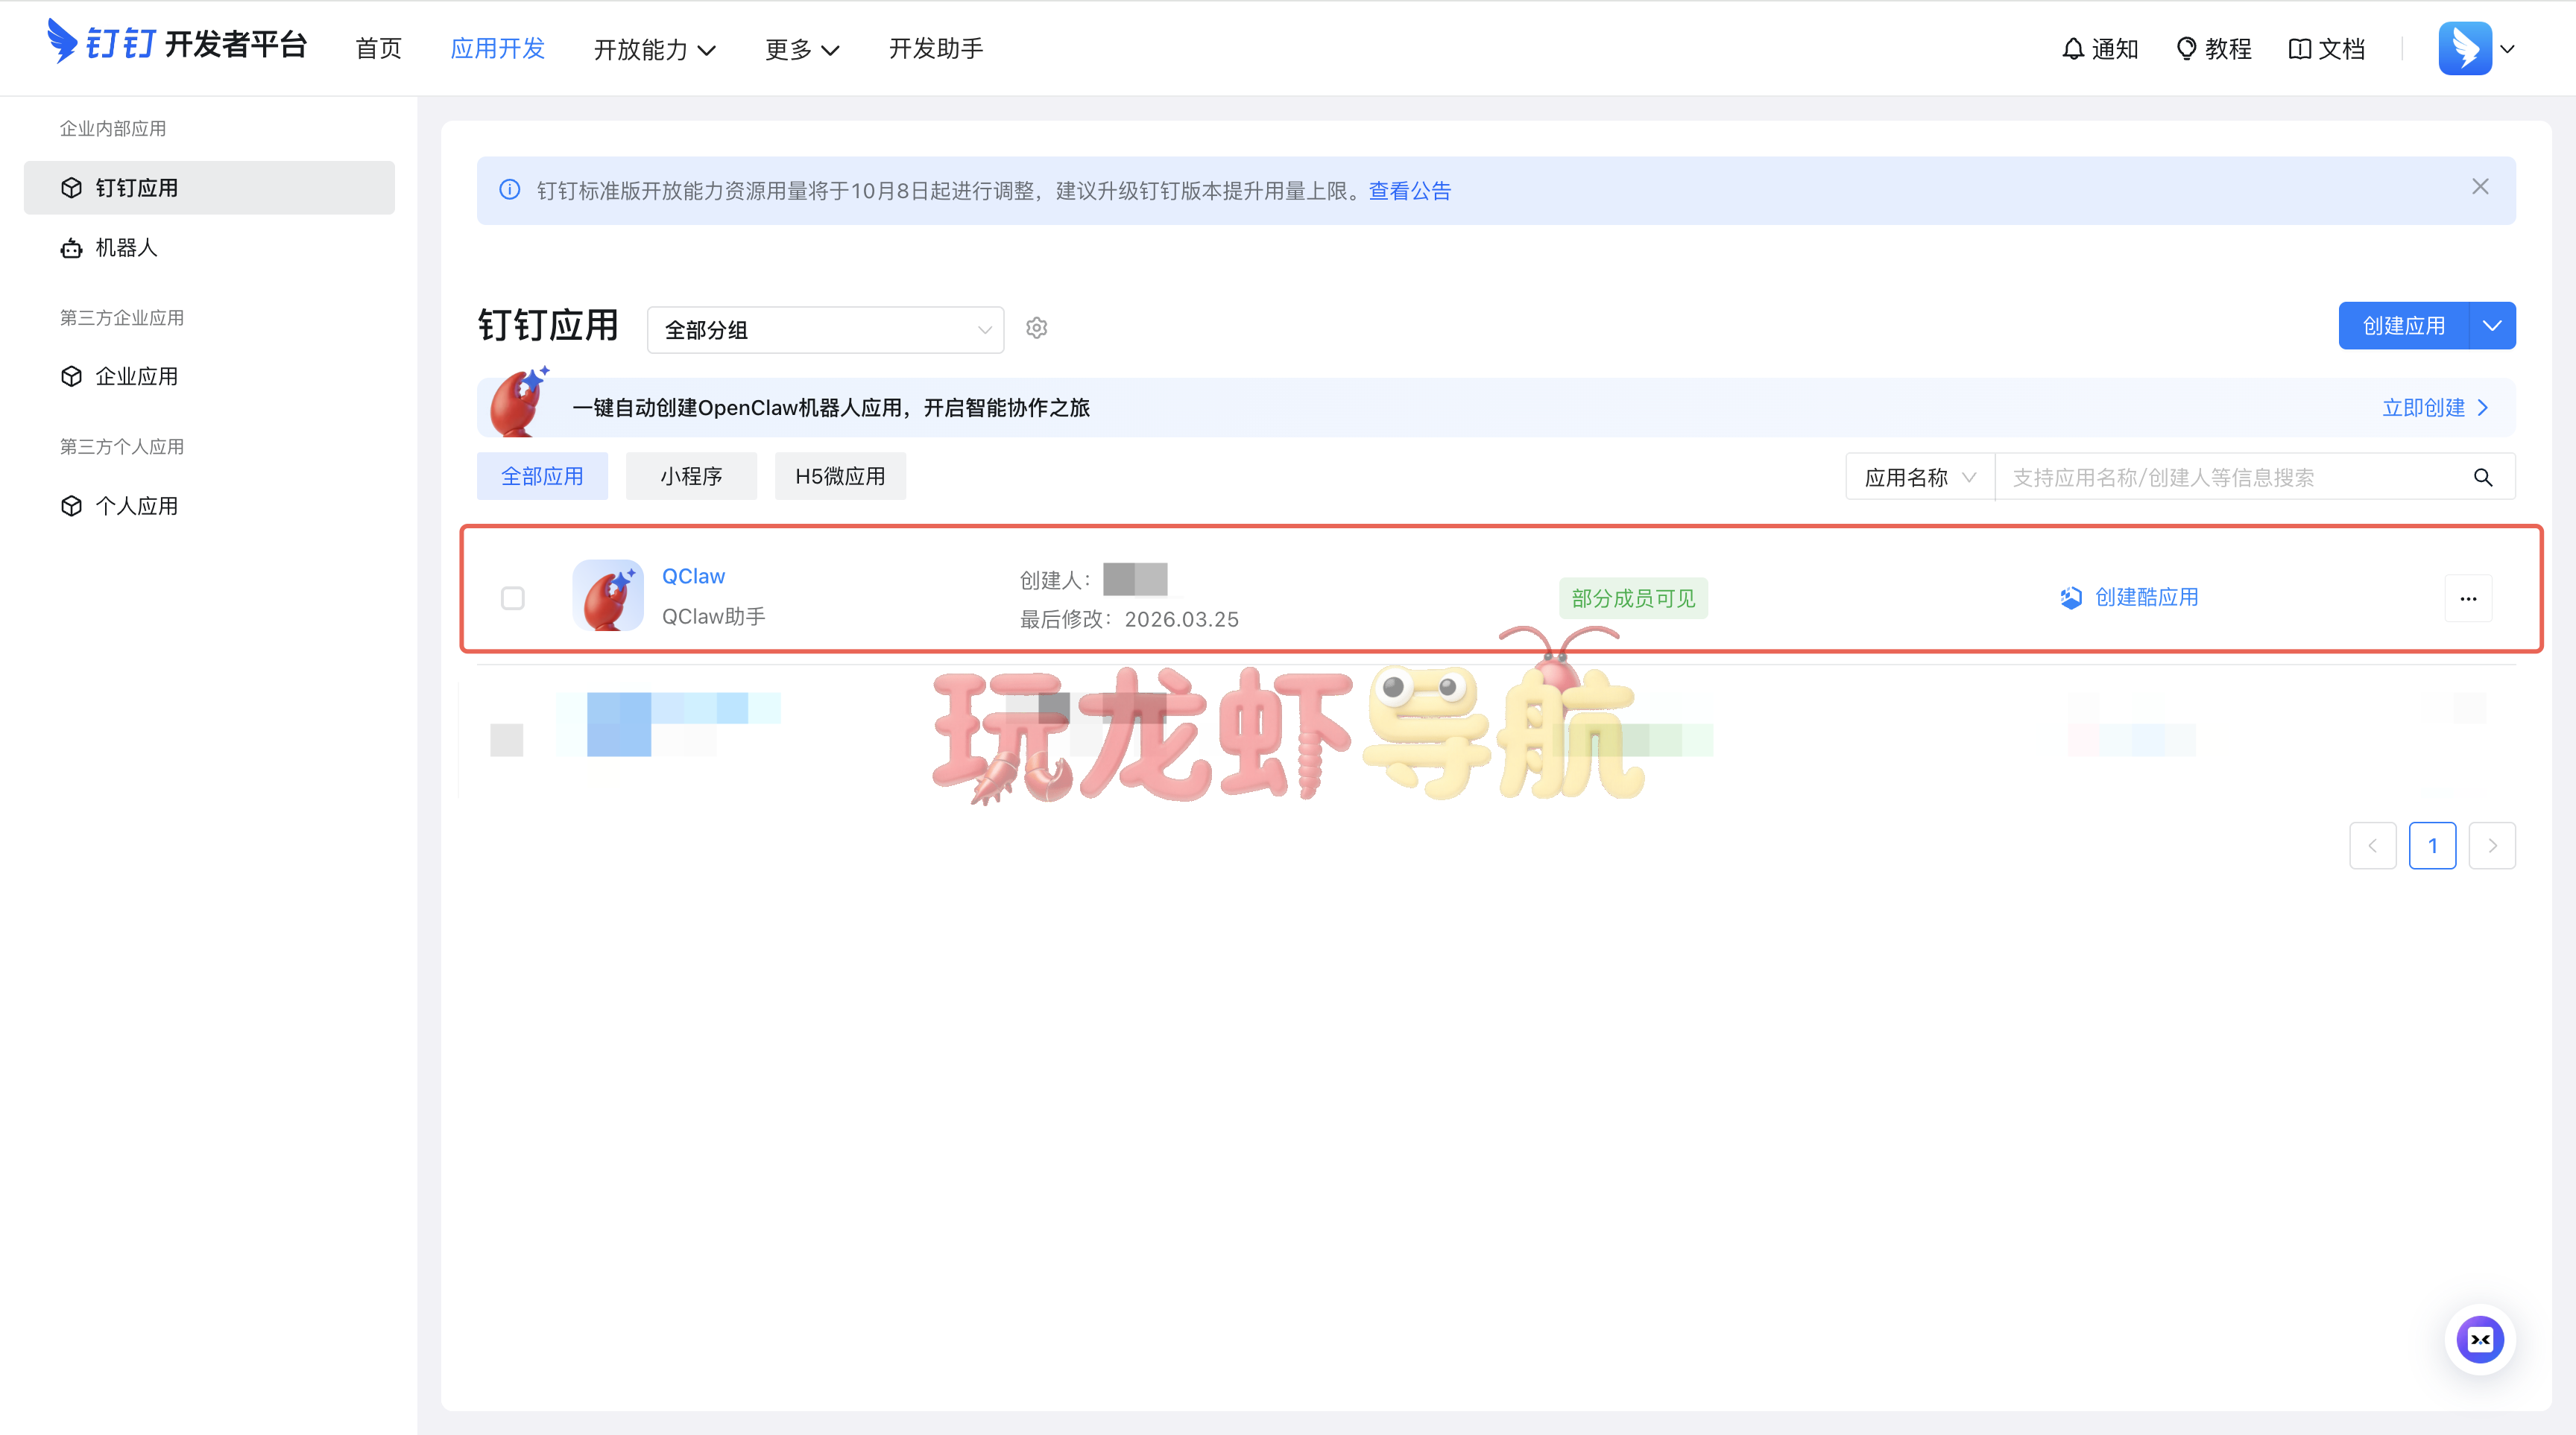The image size is (2576, 1435).
Task: Expand the account menu arrow
Action: pos(2507,49)
